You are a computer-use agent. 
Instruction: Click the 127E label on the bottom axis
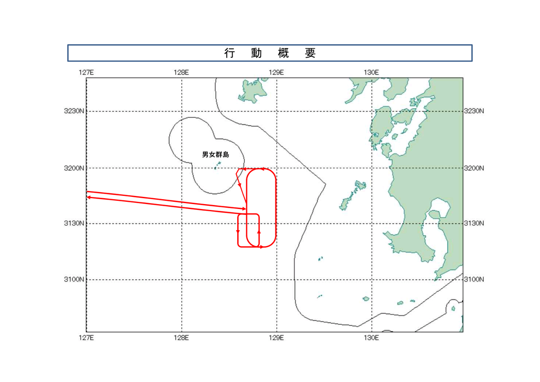click(86, 337)
